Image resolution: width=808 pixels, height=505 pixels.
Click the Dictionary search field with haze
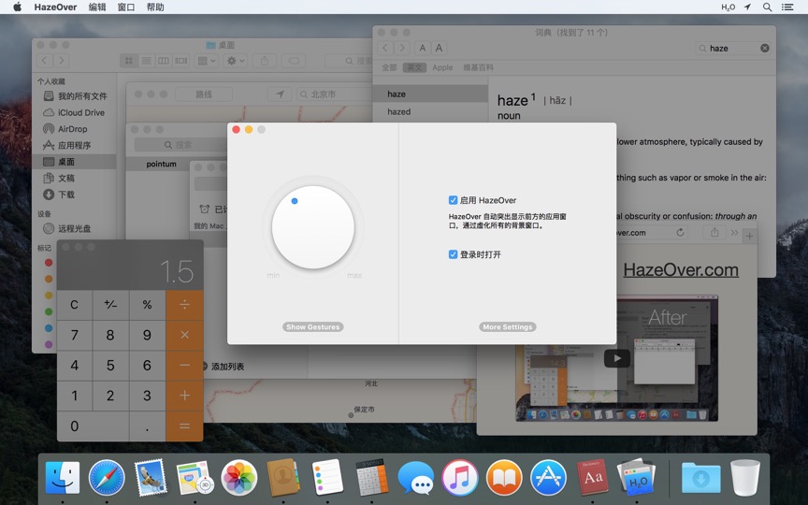tap(734, 48)
